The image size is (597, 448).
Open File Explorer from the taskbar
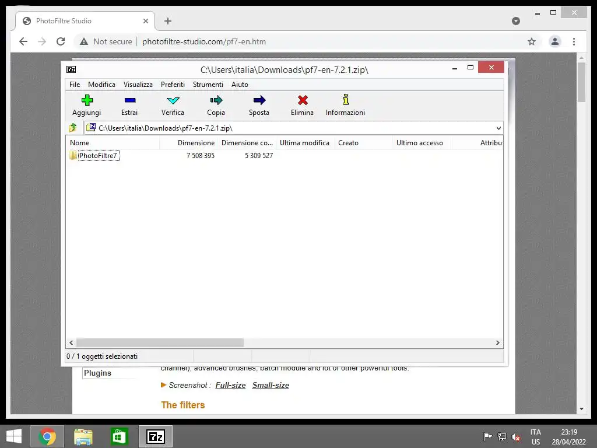pos(83,436)
